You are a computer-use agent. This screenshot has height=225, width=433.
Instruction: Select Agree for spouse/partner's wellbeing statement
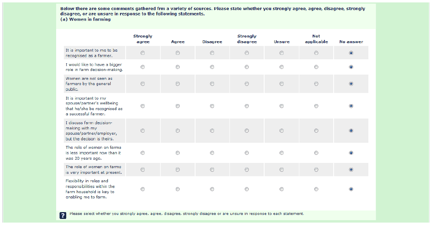(x=178, y=106)
